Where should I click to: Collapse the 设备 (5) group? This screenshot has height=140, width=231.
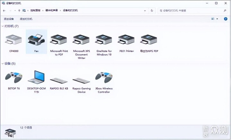pos(3,63)
